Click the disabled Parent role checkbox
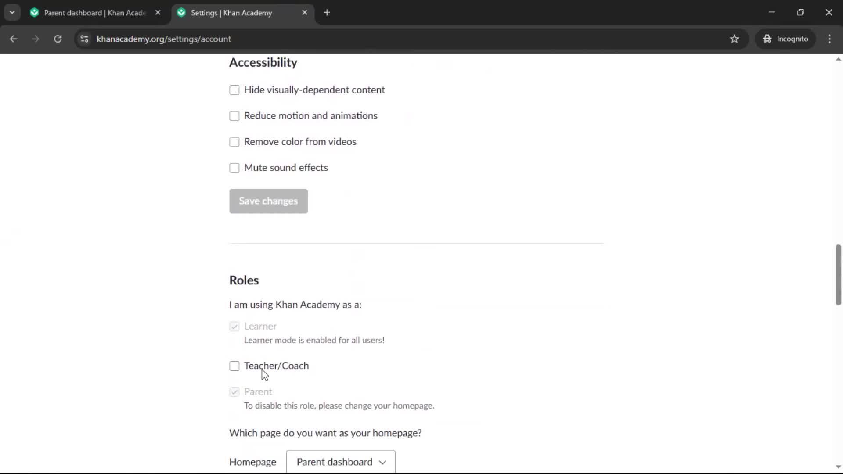 (x=234, y=392)
